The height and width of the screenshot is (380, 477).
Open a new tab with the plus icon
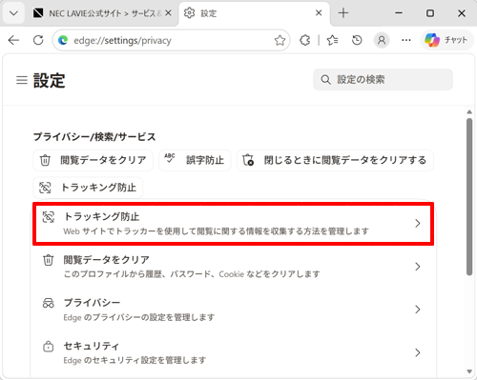(x=343, y=13)
